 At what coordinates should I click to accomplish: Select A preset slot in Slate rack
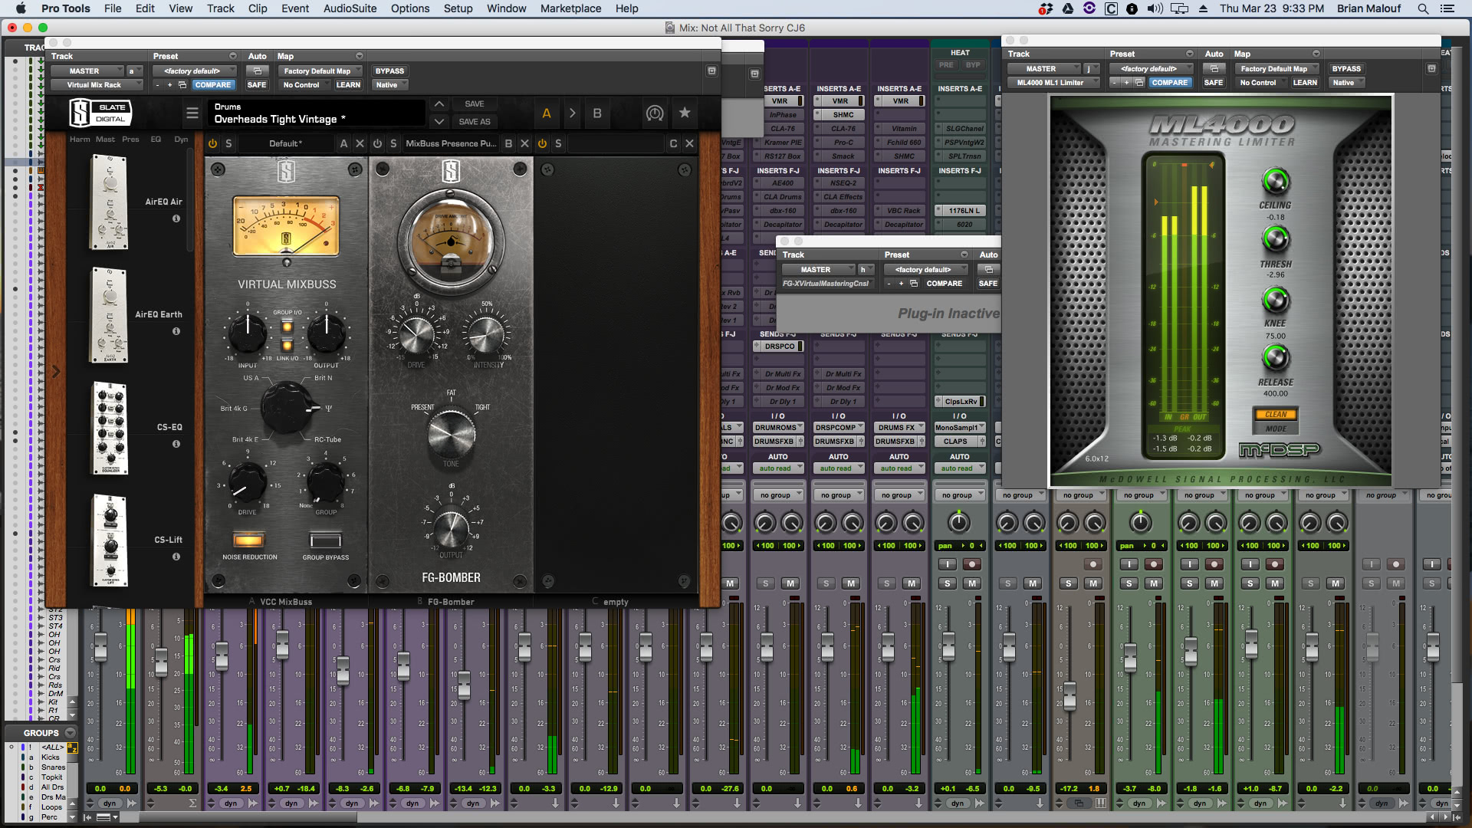point(547,113)
